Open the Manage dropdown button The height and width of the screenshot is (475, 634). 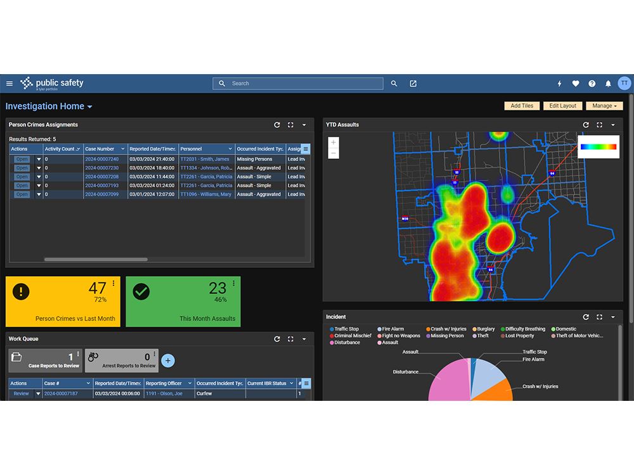604,106
